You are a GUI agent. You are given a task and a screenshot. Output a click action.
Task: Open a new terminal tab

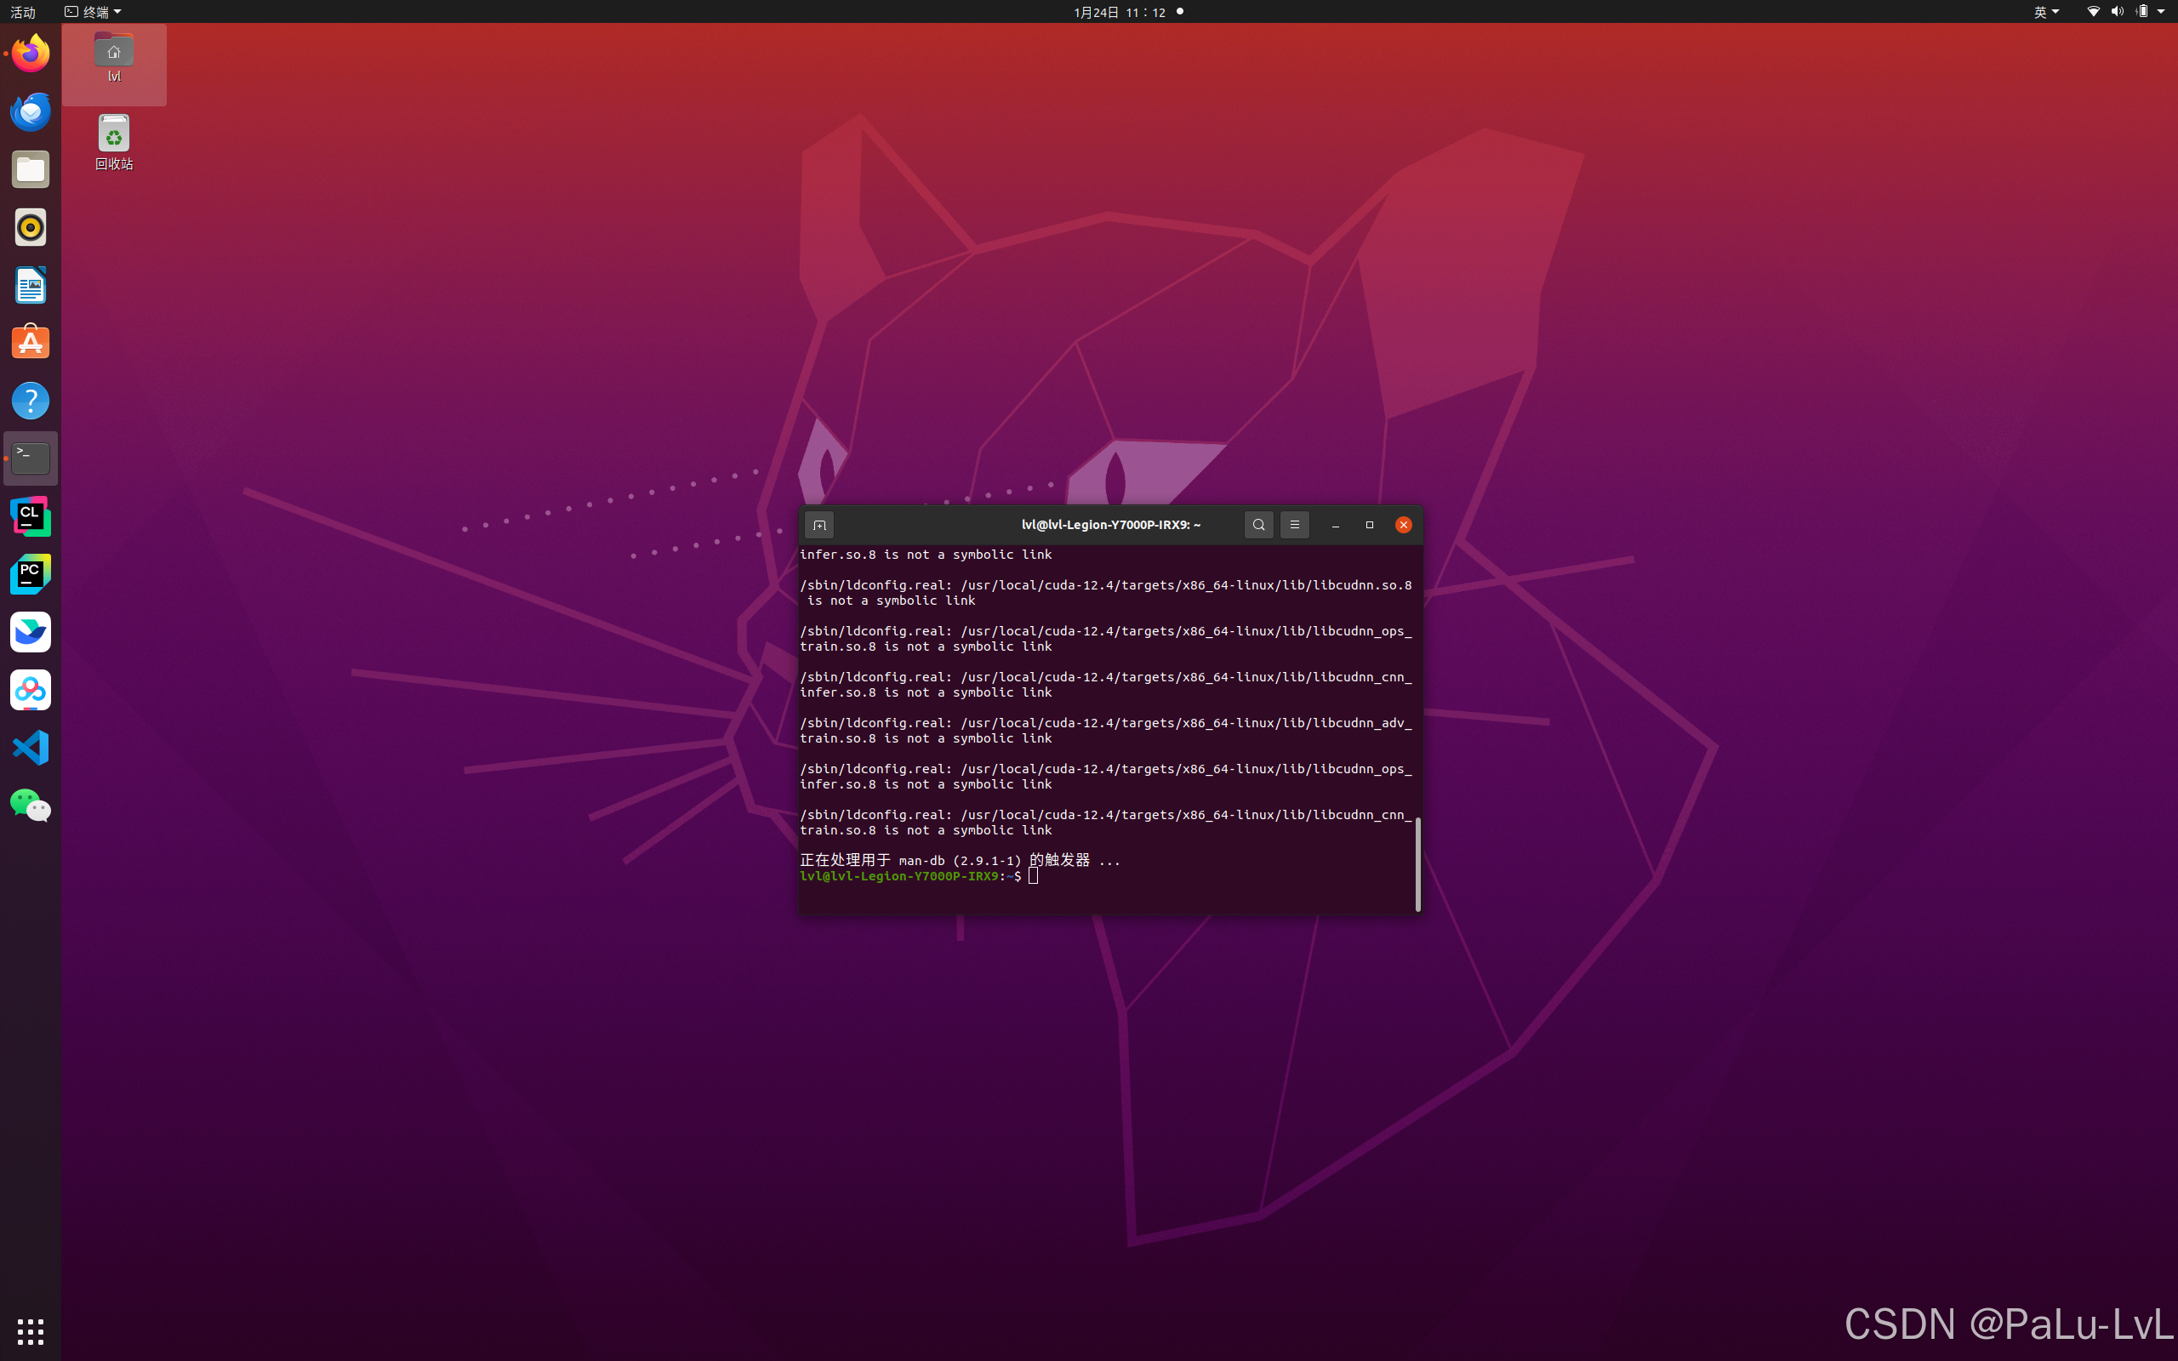click(x=819, y=525)
